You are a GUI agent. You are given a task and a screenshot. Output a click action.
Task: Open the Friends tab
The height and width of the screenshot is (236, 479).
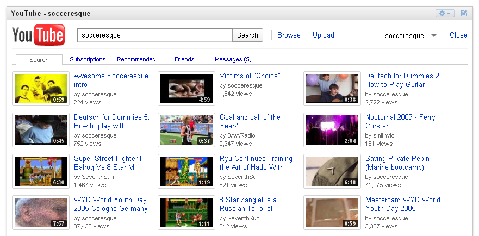point(184,59)
